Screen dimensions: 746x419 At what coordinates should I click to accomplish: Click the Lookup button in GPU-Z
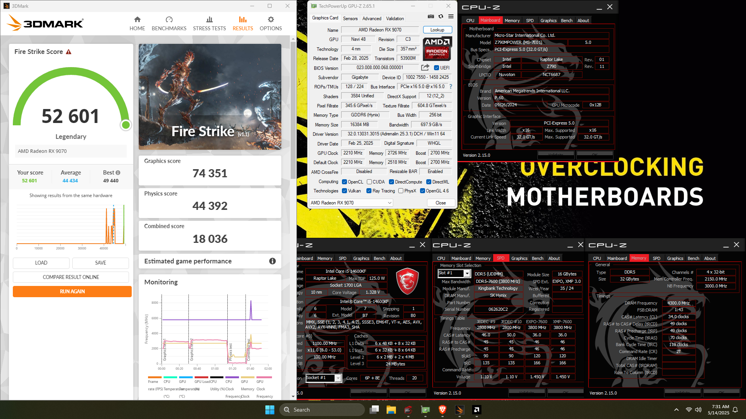pos(437,30)
